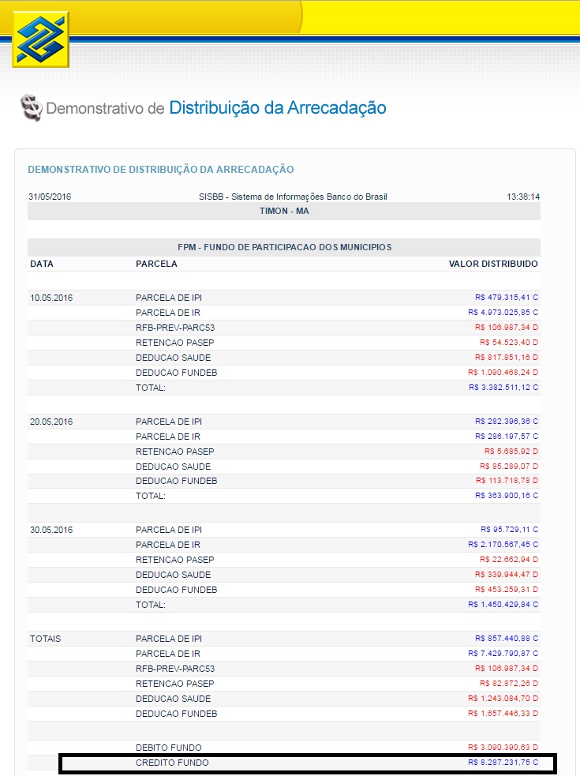Click the "TOTAIS" section label
The image size is (580, 776).
point(46,639)
